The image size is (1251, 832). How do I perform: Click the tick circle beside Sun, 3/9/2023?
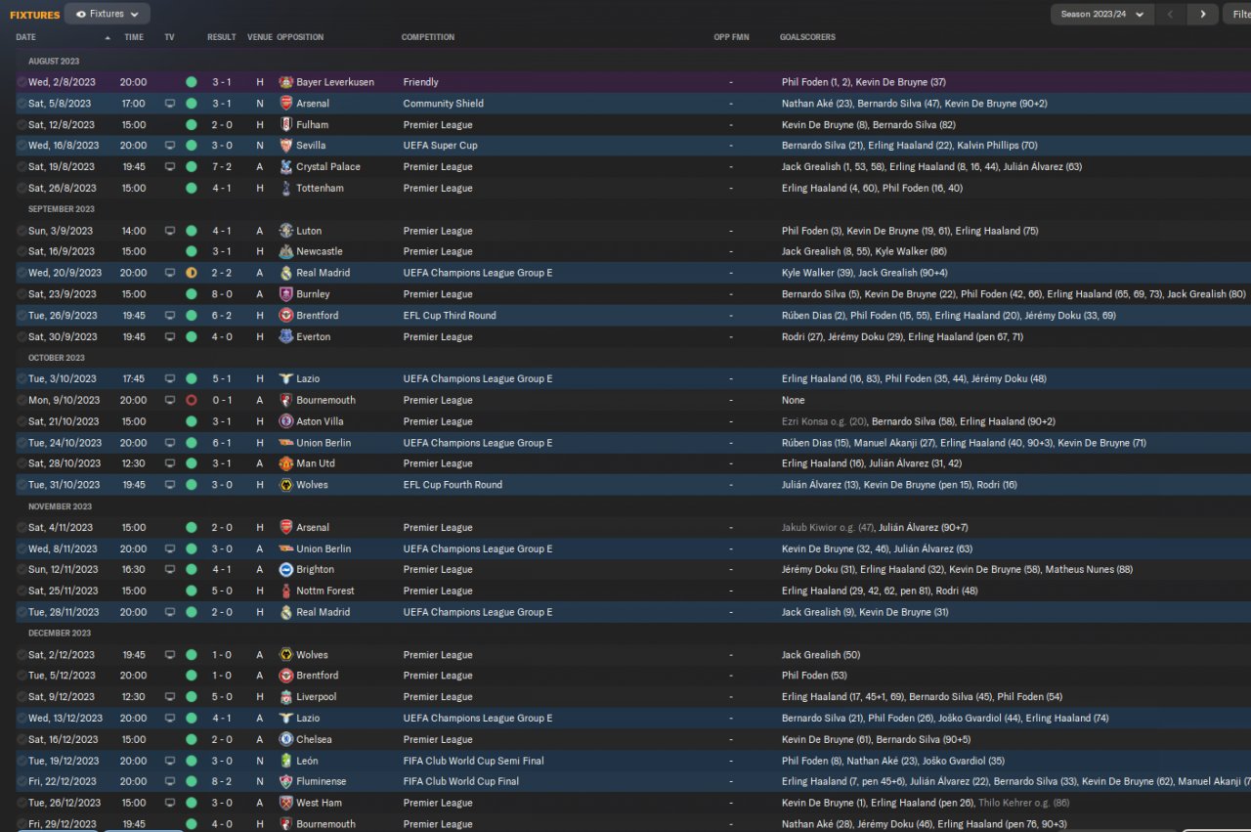tap(22, 231)
